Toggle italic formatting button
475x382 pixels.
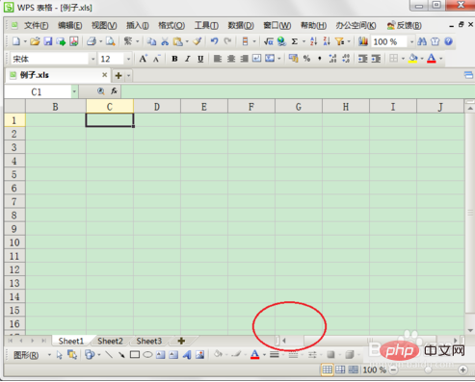coord(188,59)
